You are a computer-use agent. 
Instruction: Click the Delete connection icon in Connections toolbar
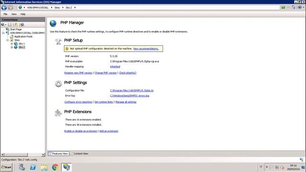22,24
